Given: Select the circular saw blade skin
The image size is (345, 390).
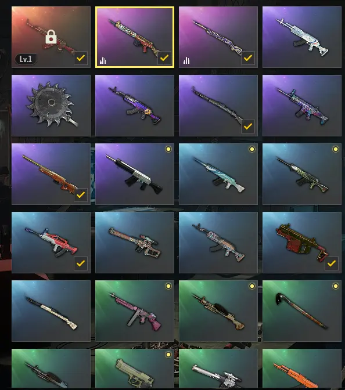Looking at the screenshot, I should [51, 106].
